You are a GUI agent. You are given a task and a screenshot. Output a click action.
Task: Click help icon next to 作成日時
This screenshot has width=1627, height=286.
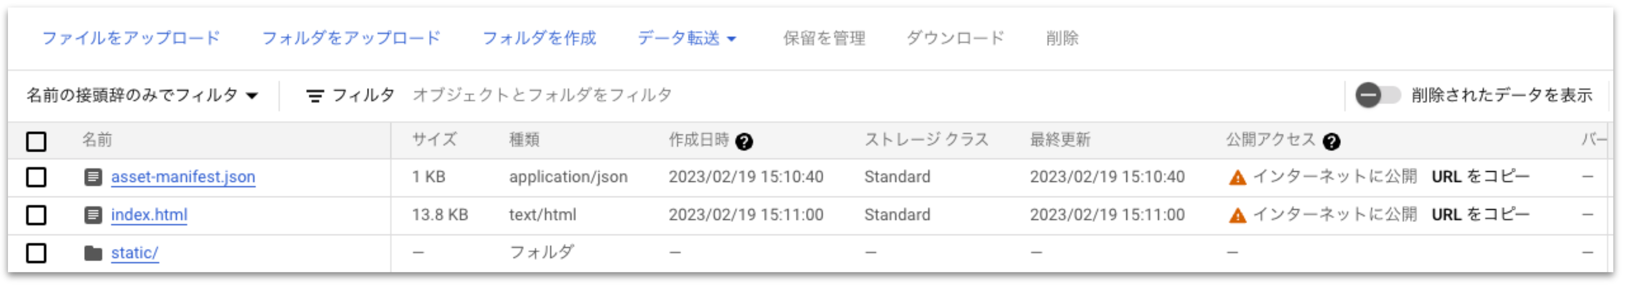(x=744, y=142)
